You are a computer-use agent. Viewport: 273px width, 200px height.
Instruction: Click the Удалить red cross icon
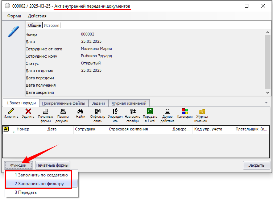point(28,112)
